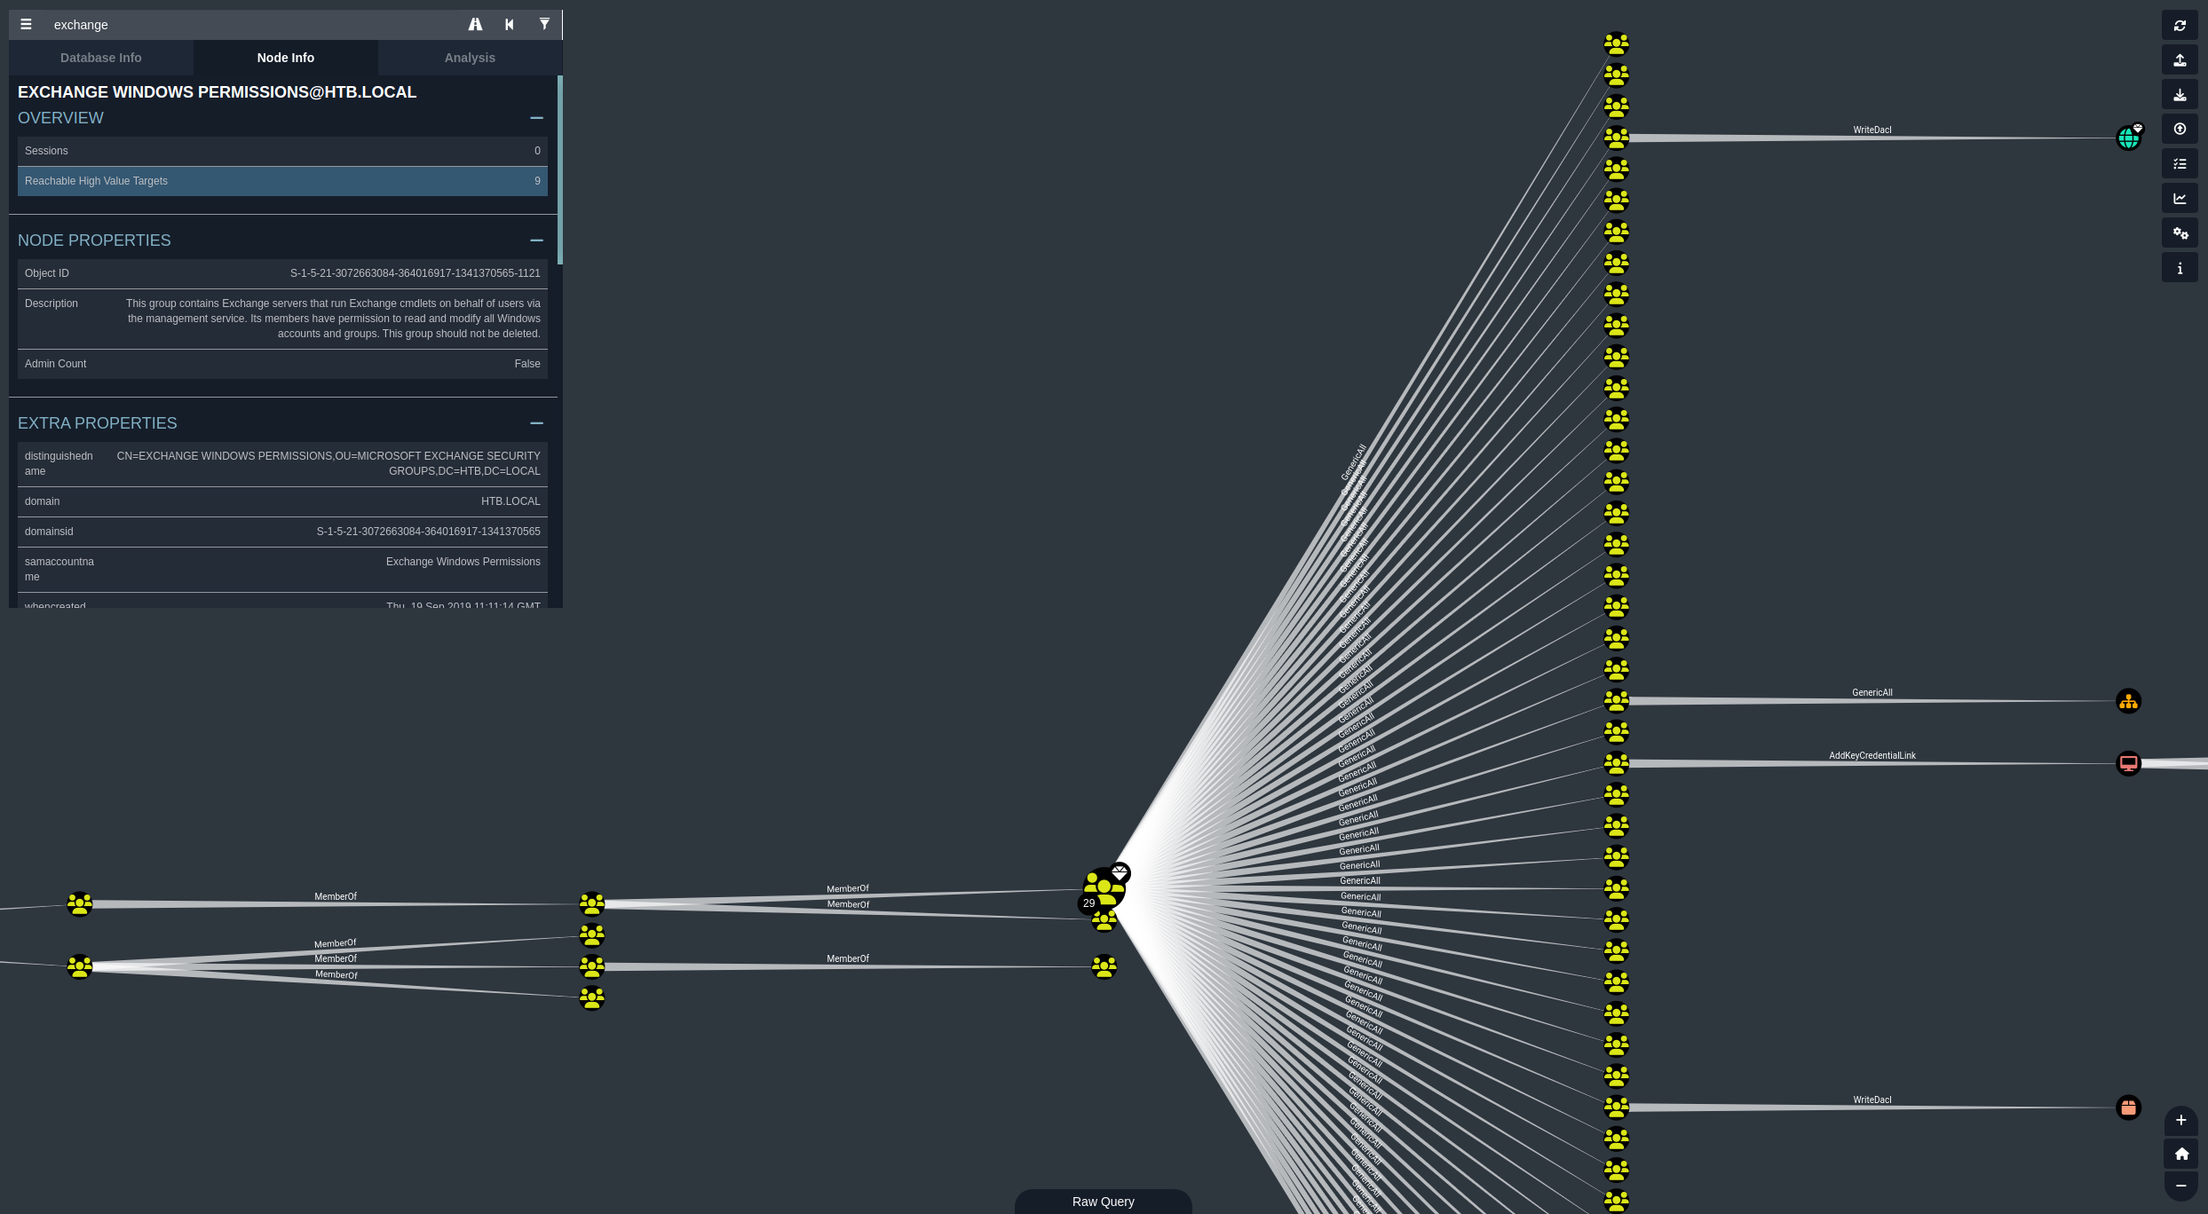The height and width of the screenshot is (1214, 2208).
Task: Open Settings via the gears icon
Action: [2180, 233]
